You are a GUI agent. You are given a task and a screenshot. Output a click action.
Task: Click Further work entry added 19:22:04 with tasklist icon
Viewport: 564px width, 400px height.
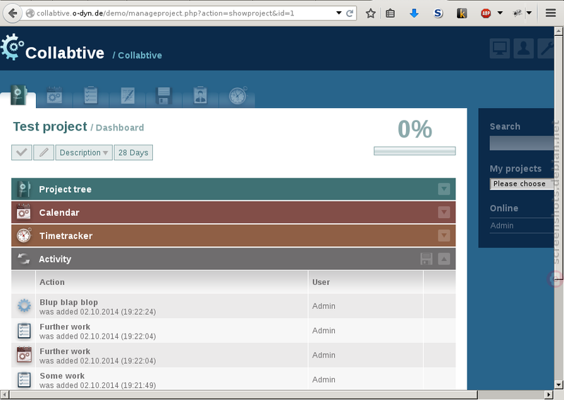[65, 327]
